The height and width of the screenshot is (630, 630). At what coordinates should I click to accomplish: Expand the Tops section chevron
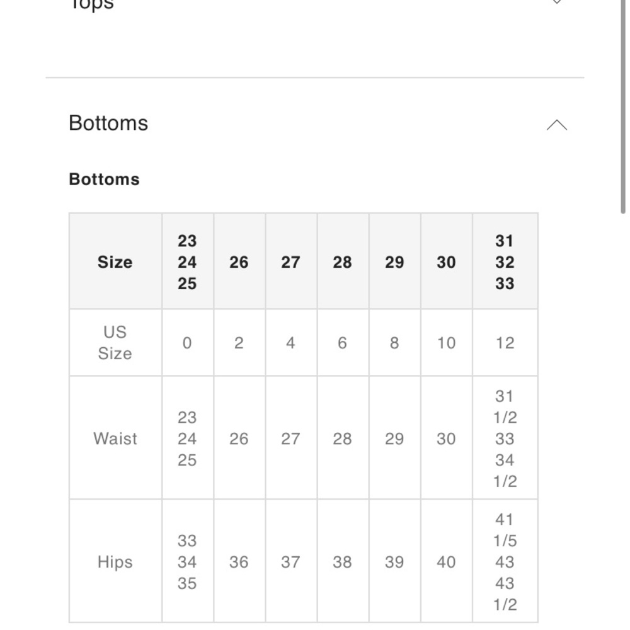click(x=556, y=2)
